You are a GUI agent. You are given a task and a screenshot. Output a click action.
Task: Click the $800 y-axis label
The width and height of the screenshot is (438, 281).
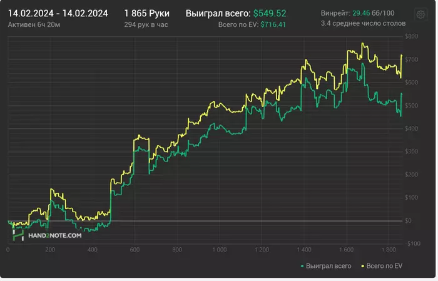click(x=411, y=36)
